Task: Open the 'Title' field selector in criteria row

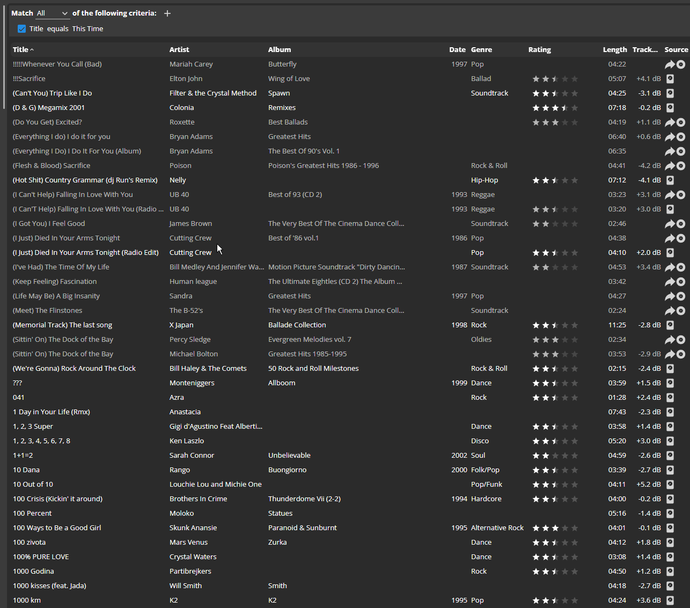Action: 36,29
